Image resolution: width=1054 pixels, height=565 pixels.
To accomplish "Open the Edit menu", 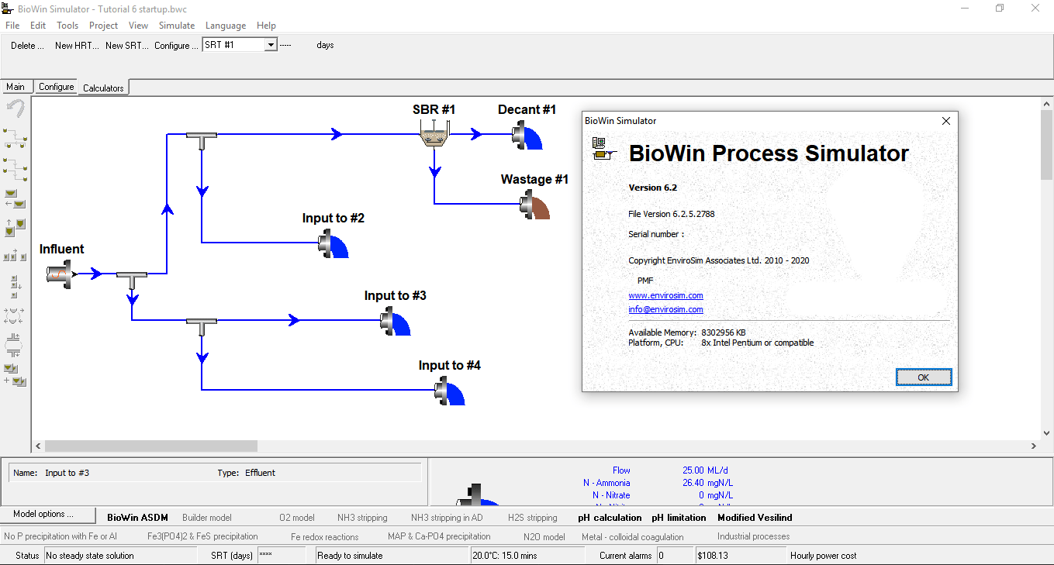I will tap(38, 26).
